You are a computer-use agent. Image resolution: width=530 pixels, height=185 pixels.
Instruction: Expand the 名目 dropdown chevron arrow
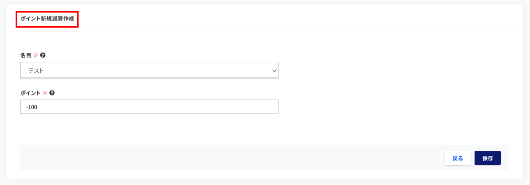point(274,71)
